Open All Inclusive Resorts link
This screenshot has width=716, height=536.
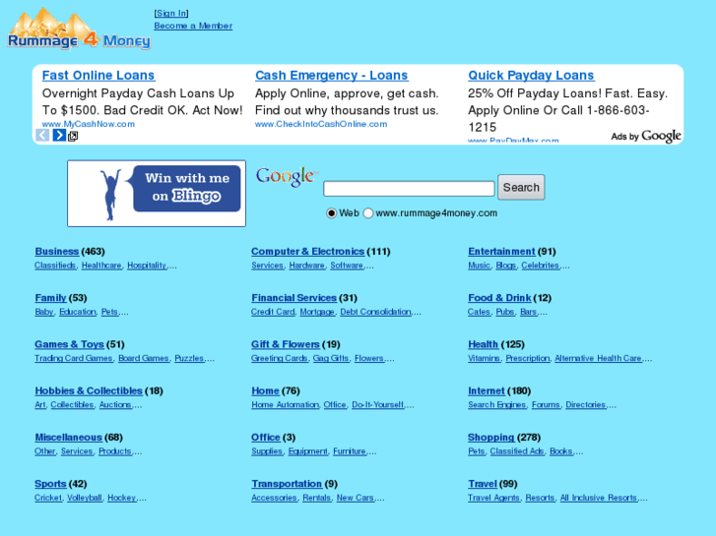(599, 499)
